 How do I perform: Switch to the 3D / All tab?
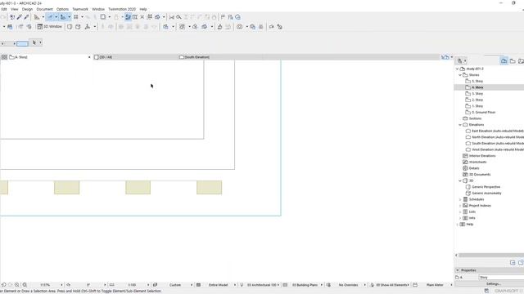(135, 57)
